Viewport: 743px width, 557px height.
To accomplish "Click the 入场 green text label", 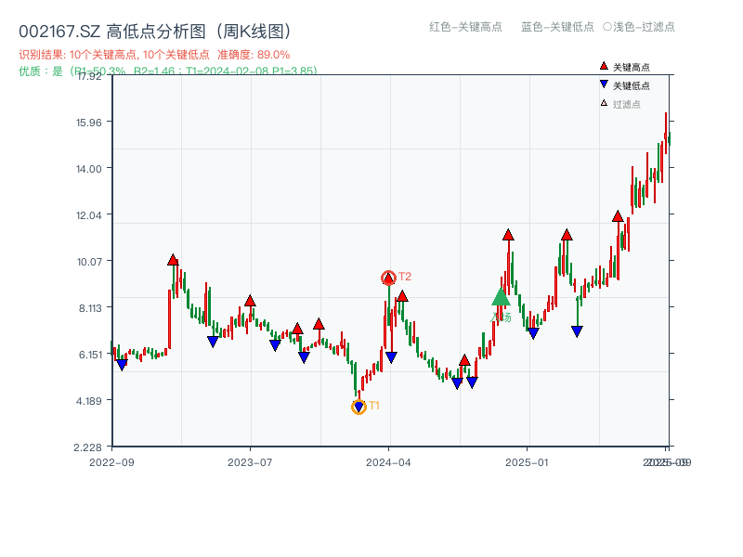I will click(501, 317).
